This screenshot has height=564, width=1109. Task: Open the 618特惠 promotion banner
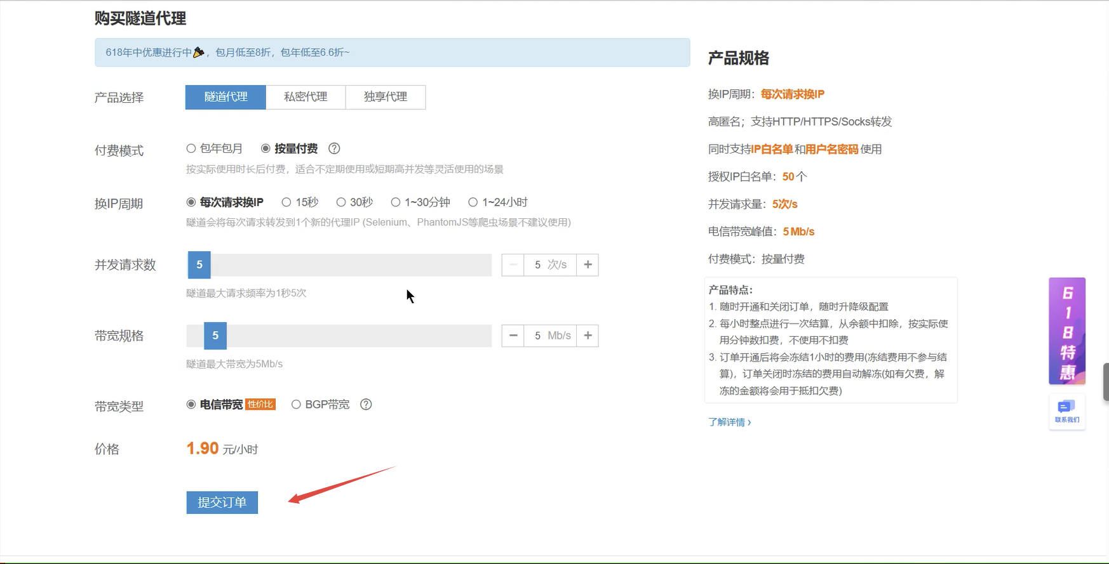1067,331
